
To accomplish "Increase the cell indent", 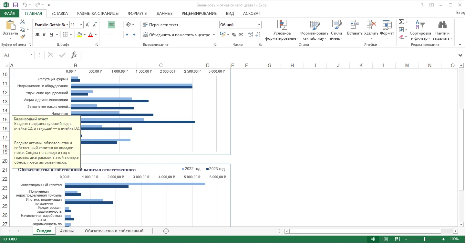I will coord(136,35).
